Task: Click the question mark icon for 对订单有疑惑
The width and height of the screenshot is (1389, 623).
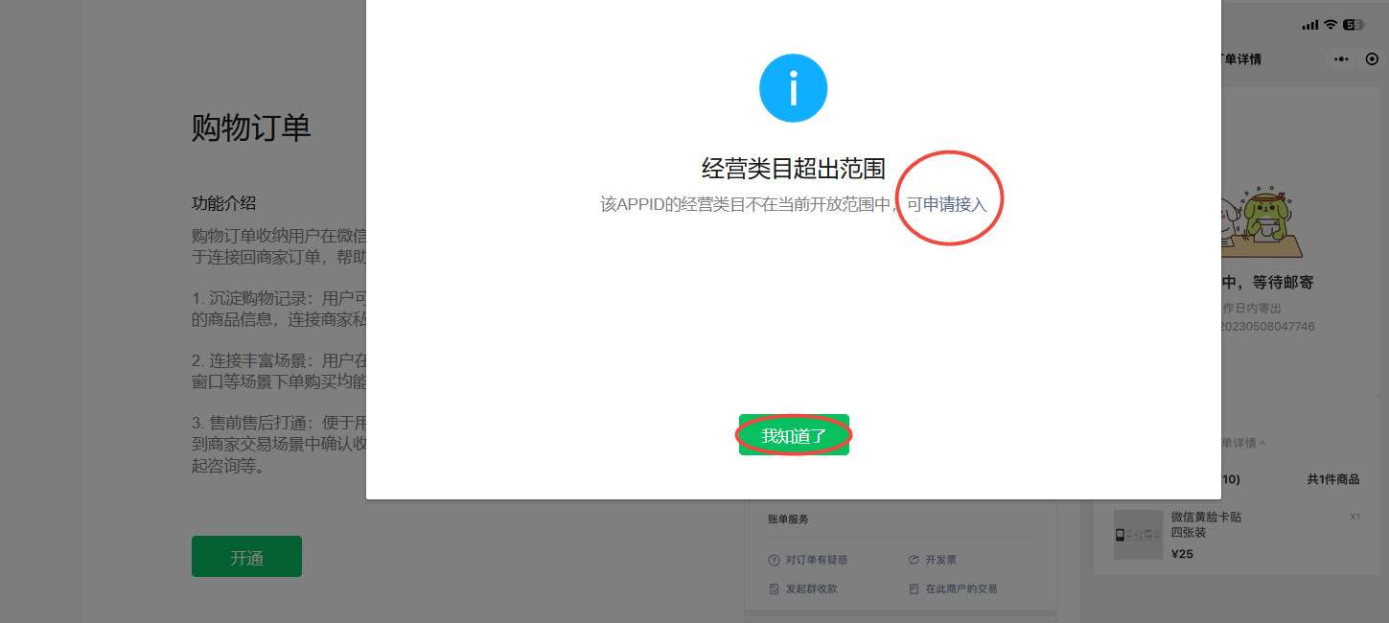Action: pyautogui.click(x=774, y=560)
